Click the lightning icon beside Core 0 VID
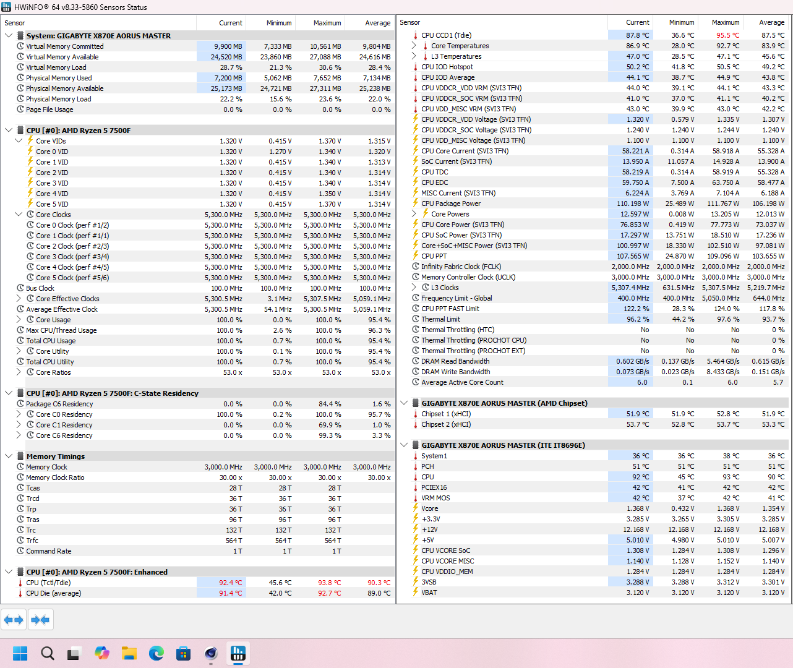Image resolution: width=793 pixels, height=668 pixels. point(30,152)
